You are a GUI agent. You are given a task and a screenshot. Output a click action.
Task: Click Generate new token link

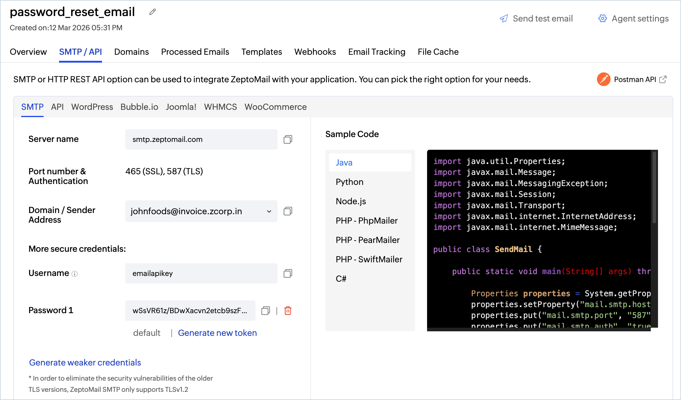click(217, 333)
